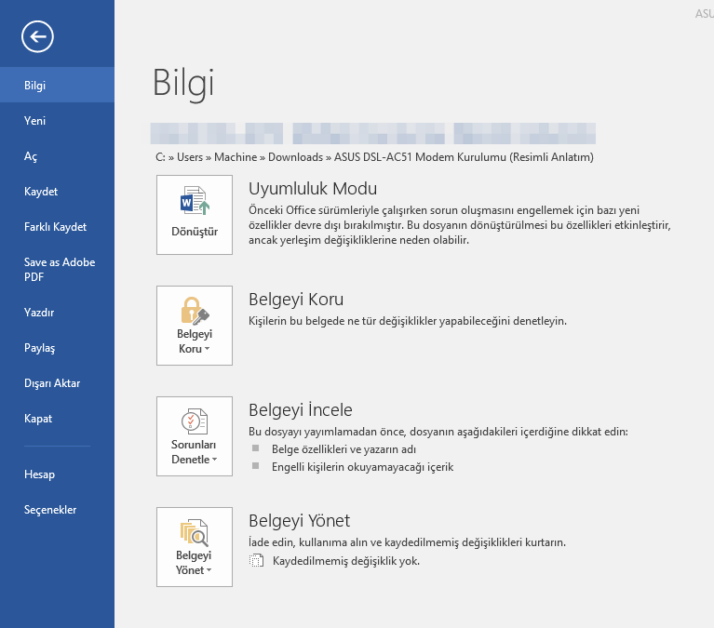Open the Sorunları Denetle dropdown button
This screenshot has height=628, width=714.
[195, 436]
